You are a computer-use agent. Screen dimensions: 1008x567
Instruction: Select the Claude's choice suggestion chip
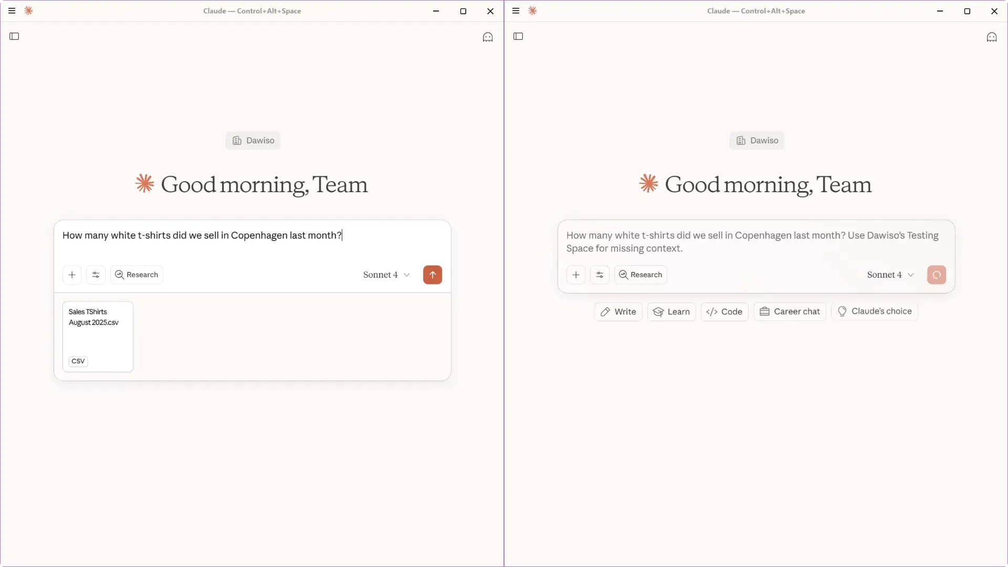click(875, 311)
